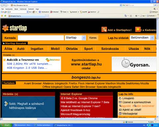Click the Keres search button

93,38
